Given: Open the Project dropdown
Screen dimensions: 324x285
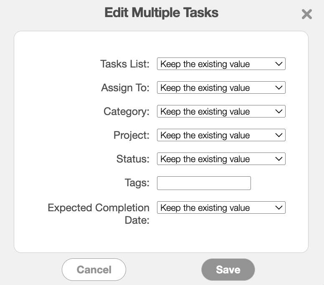Looking at the screenshot, I should point(221,135).
